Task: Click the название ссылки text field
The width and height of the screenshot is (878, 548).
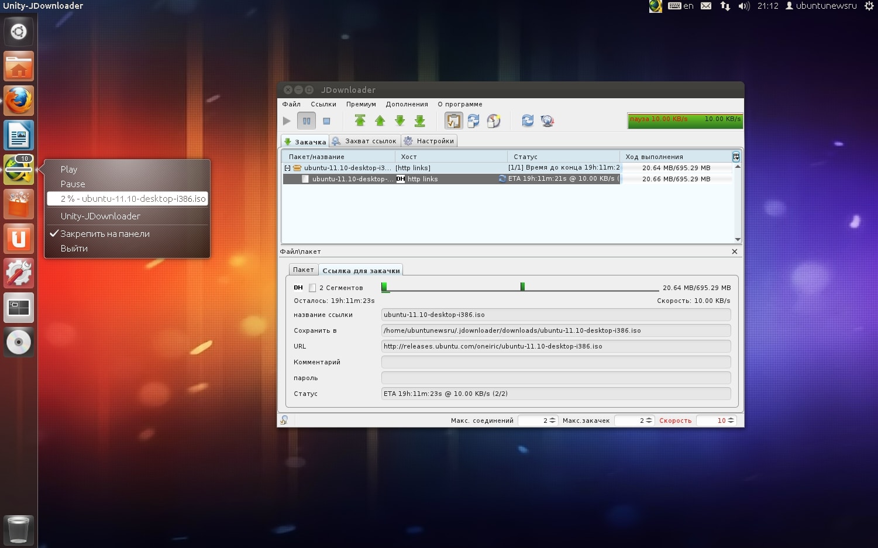Action: [556, 315]
